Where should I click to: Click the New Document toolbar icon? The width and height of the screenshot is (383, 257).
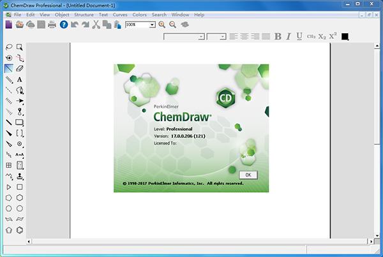pos(9,24)
